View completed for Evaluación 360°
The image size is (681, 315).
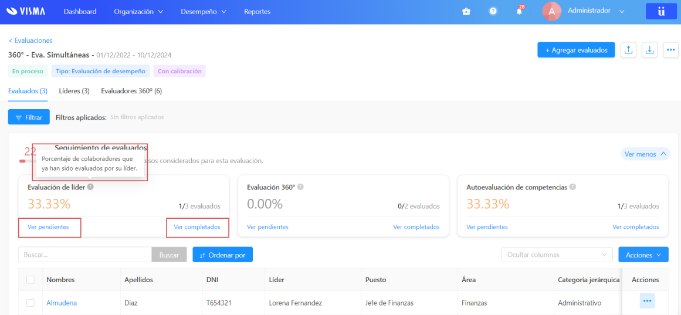416,227
